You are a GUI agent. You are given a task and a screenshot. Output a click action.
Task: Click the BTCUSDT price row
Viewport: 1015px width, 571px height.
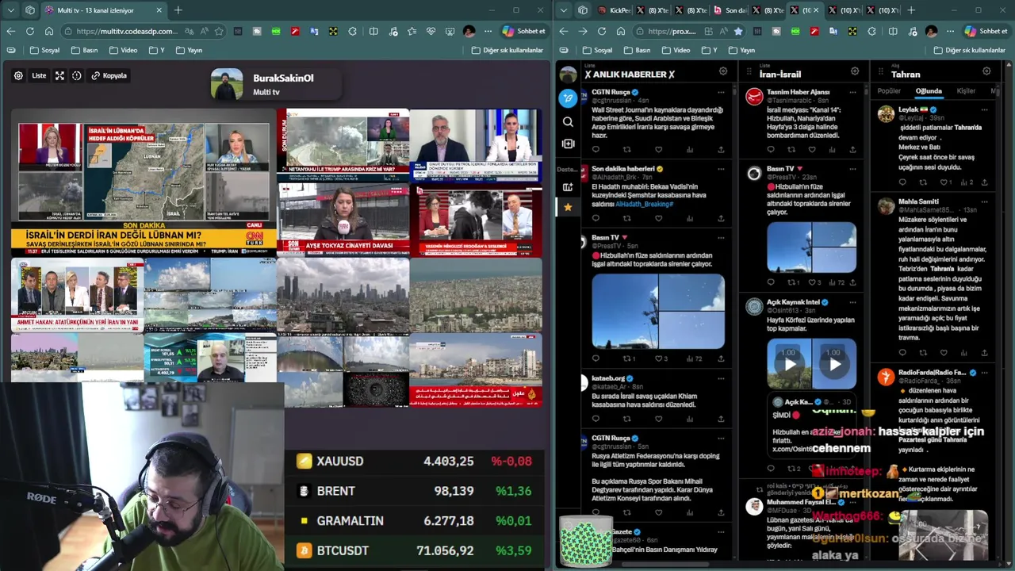pos(416,550)
